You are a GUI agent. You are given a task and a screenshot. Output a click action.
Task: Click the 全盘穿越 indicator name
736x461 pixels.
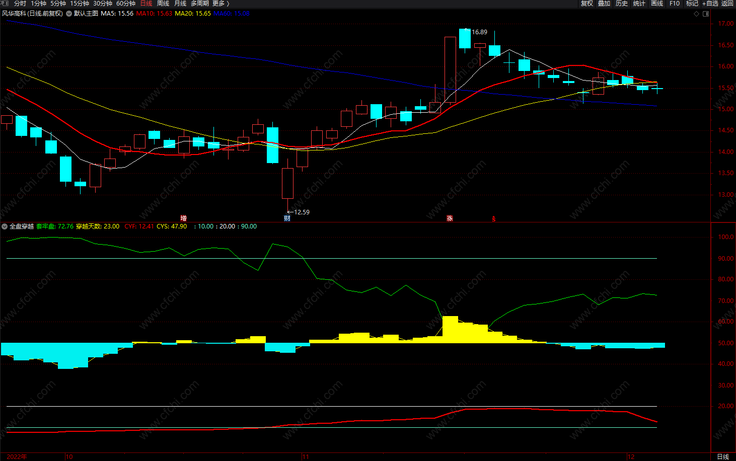[x=22, y=226]
